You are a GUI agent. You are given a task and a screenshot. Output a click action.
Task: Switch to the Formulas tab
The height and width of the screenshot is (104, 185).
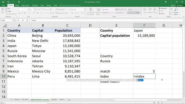[x=35, y=5]
